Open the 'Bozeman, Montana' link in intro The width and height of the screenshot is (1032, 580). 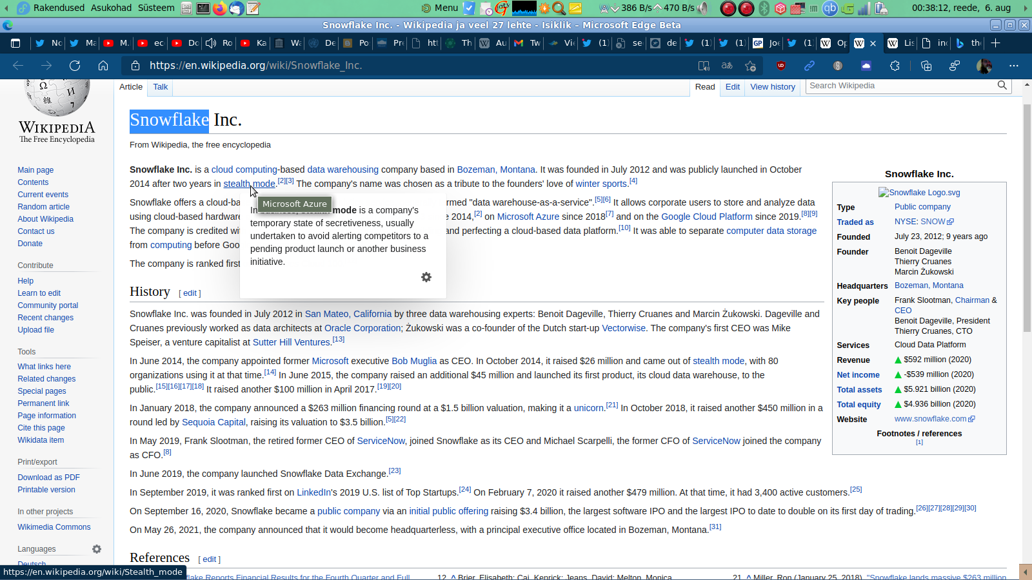tap(496, 169)
